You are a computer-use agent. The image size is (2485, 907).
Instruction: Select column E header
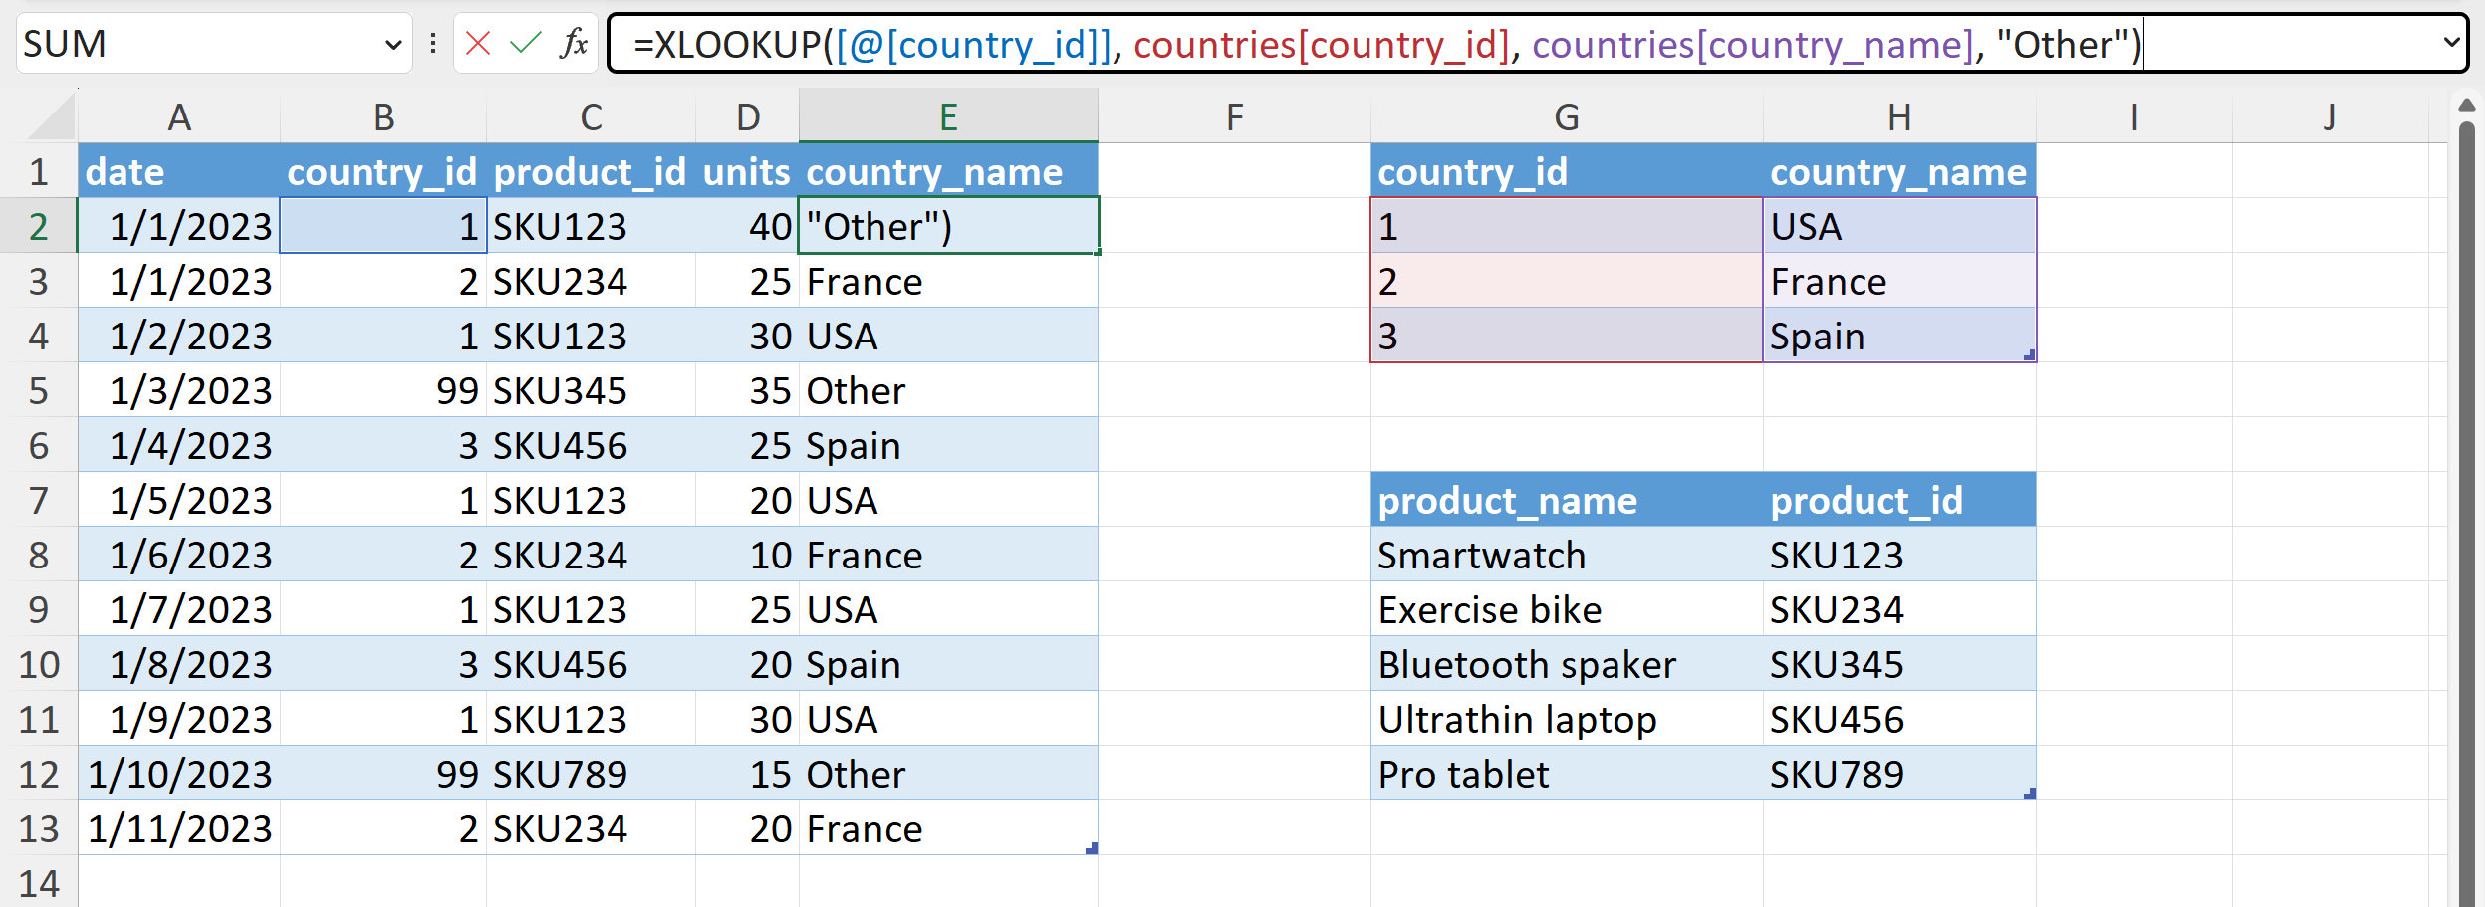(948, 117)
